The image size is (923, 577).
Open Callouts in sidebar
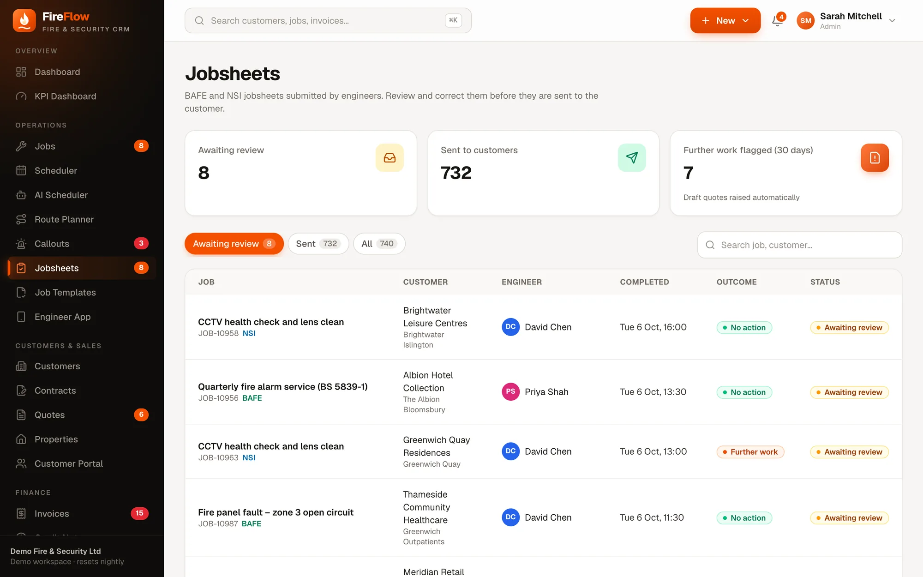click(82, 244)
